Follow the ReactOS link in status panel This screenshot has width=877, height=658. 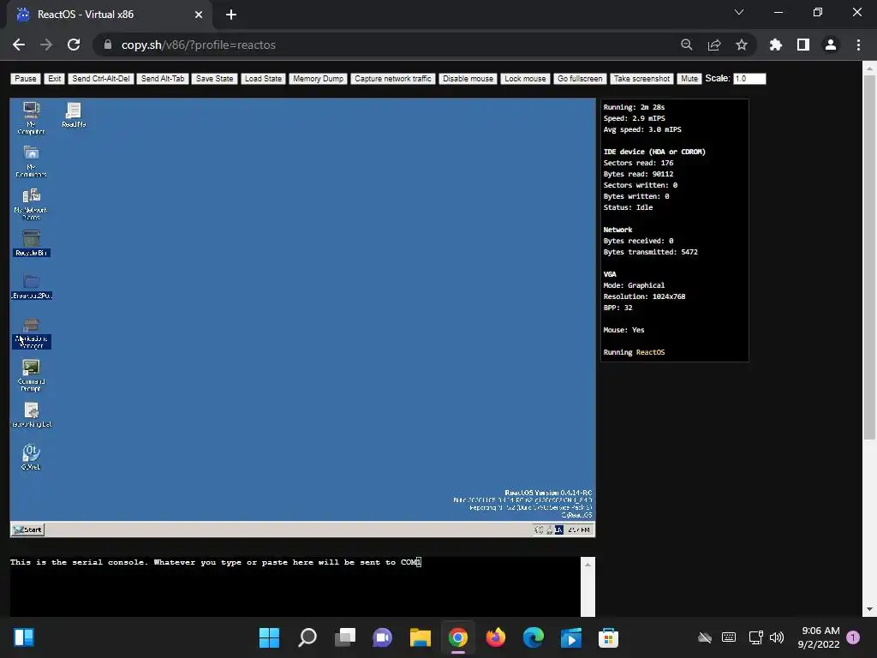pyautogui.click(x=650, y=352)
